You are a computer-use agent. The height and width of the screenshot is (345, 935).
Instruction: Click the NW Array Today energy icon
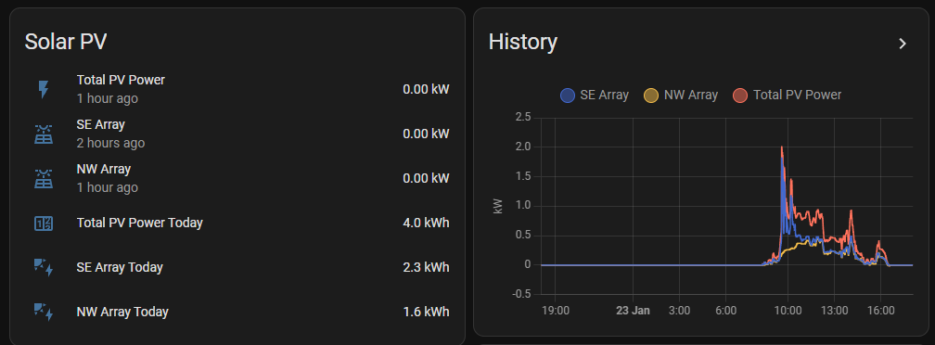[x=44, y=312]
